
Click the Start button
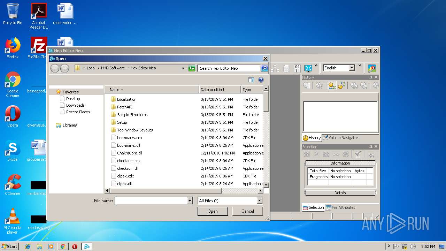[x=9, y=246]
